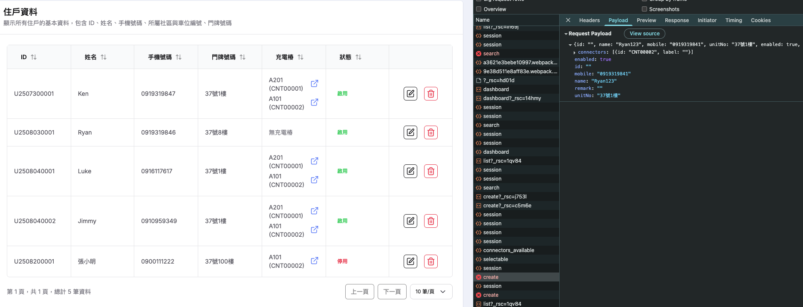
Task: Select the connectors_available network request
Action: (x=508, y=250)
